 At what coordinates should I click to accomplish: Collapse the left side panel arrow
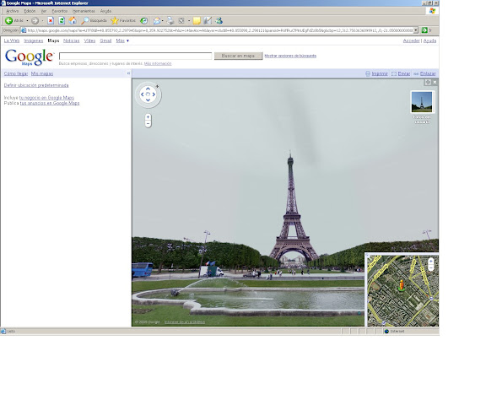tap(128, 73)
